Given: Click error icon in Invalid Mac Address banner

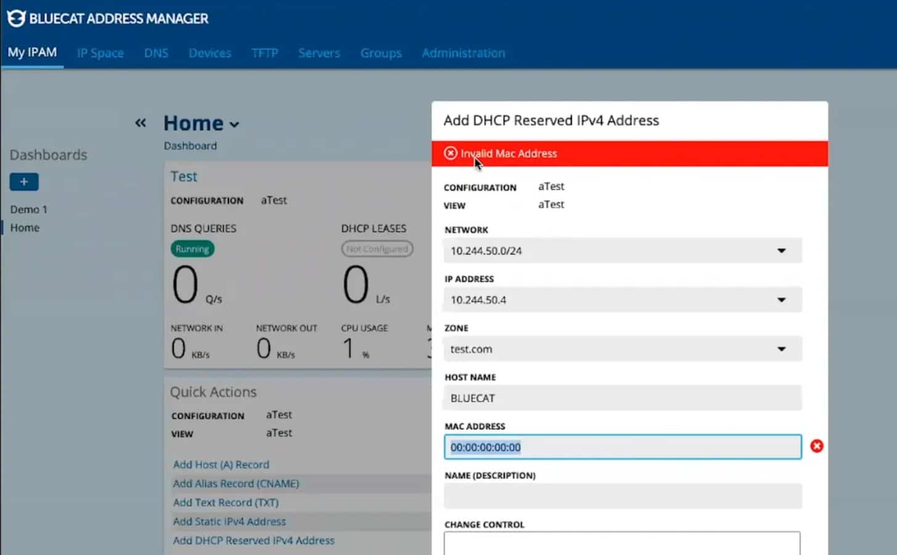Looking at the screenshot, I should 451,153.
